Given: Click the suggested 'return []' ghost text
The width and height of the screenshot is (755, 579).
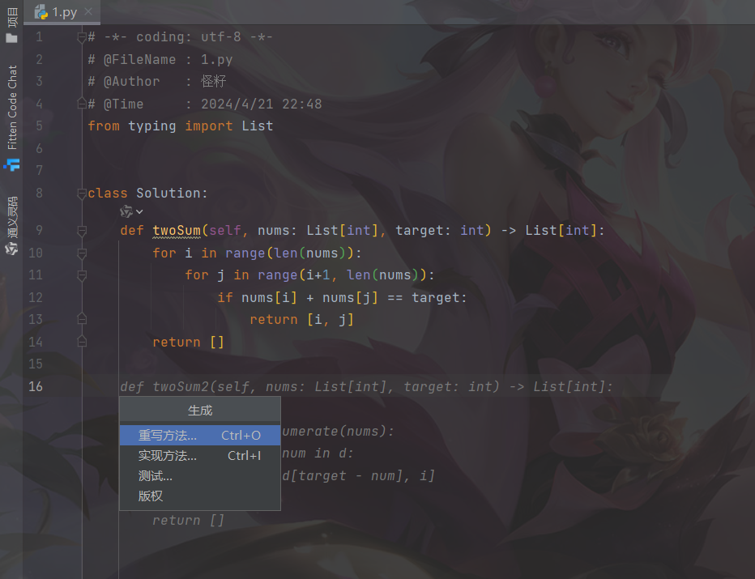Looking at the screenshot, I should 188,520.
